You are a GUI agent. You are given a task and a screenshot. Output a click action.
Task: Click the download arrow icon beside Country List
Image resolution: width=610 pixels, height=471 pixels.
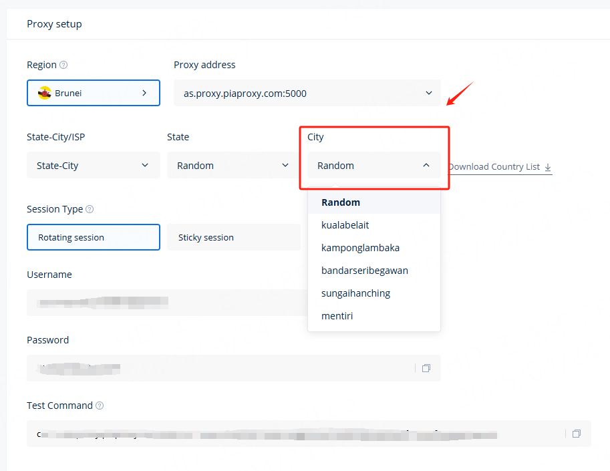click(548, 167)
